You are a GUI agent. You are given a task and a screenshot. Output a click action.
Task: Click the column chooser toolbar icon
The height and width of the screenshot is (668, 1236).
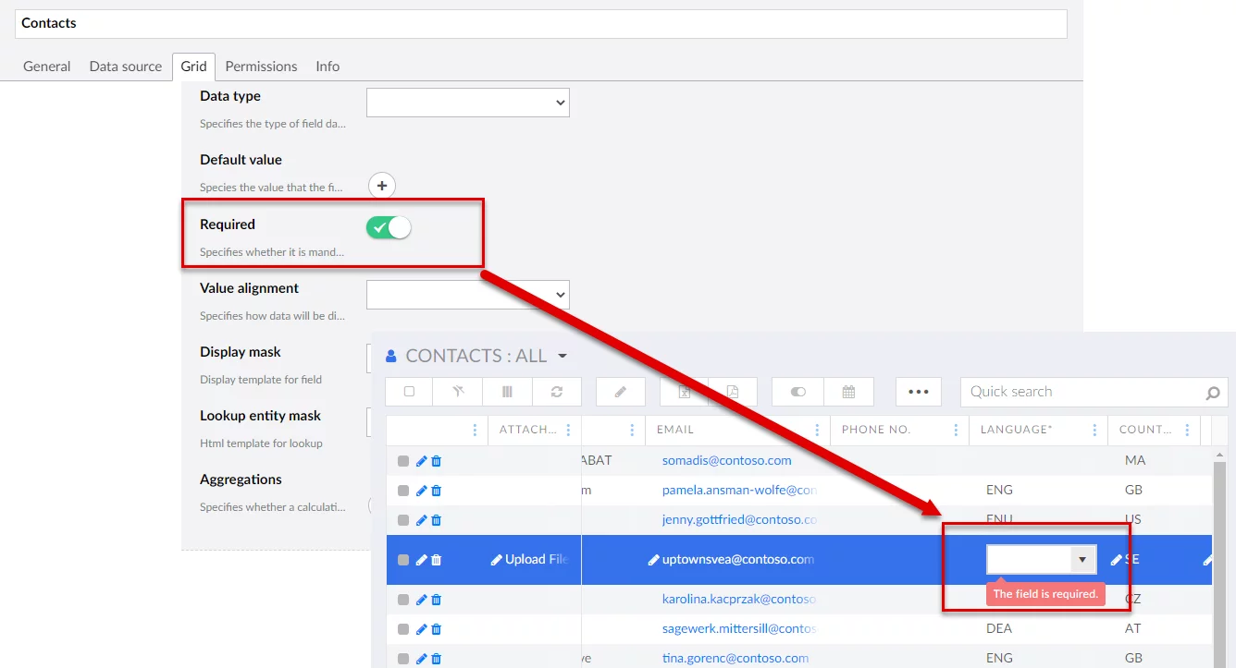(507, 392)
